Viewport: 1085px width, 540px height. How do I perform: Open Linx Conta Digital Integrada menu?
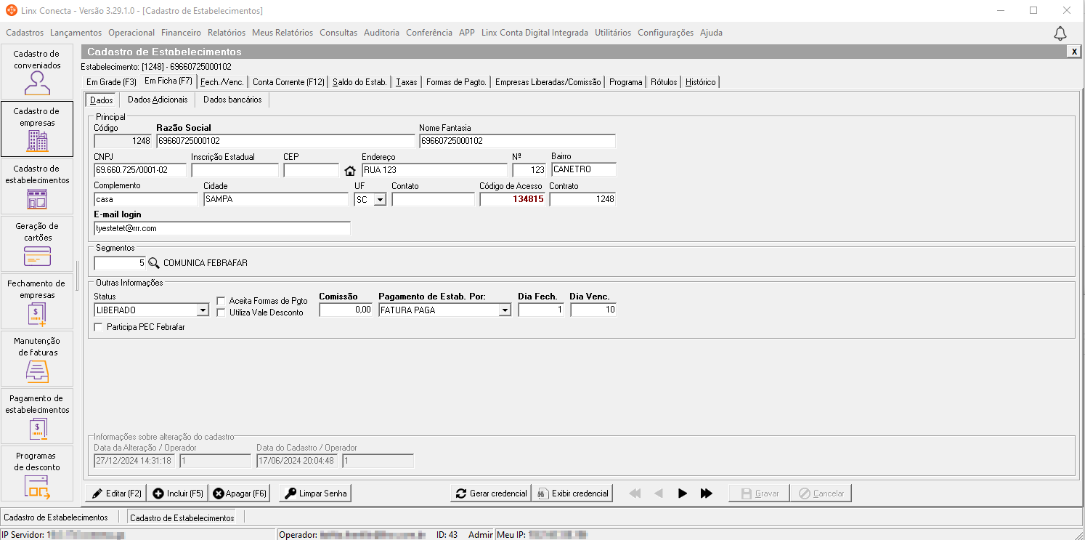[535, 33]
